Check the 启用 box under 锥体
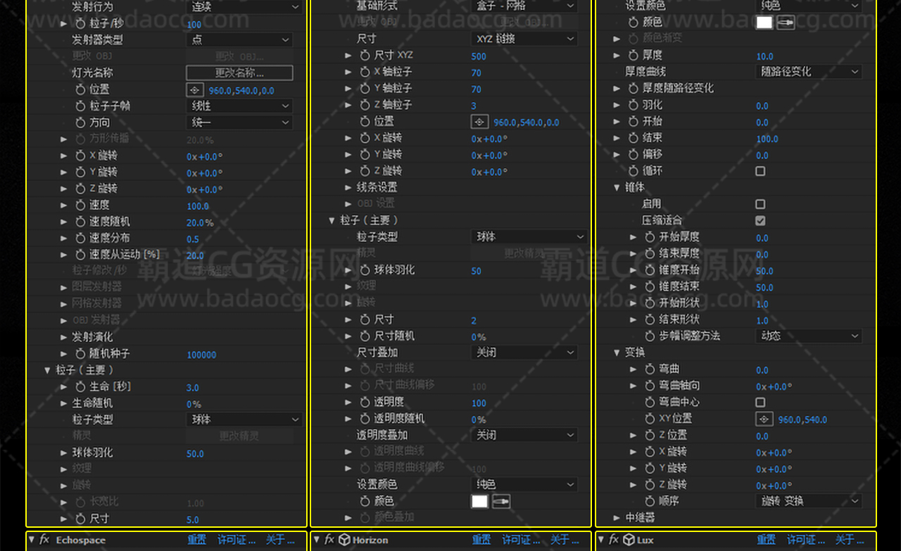Image resolution: width=901 pixels, height=551 pixels. [x=760, y=204]
